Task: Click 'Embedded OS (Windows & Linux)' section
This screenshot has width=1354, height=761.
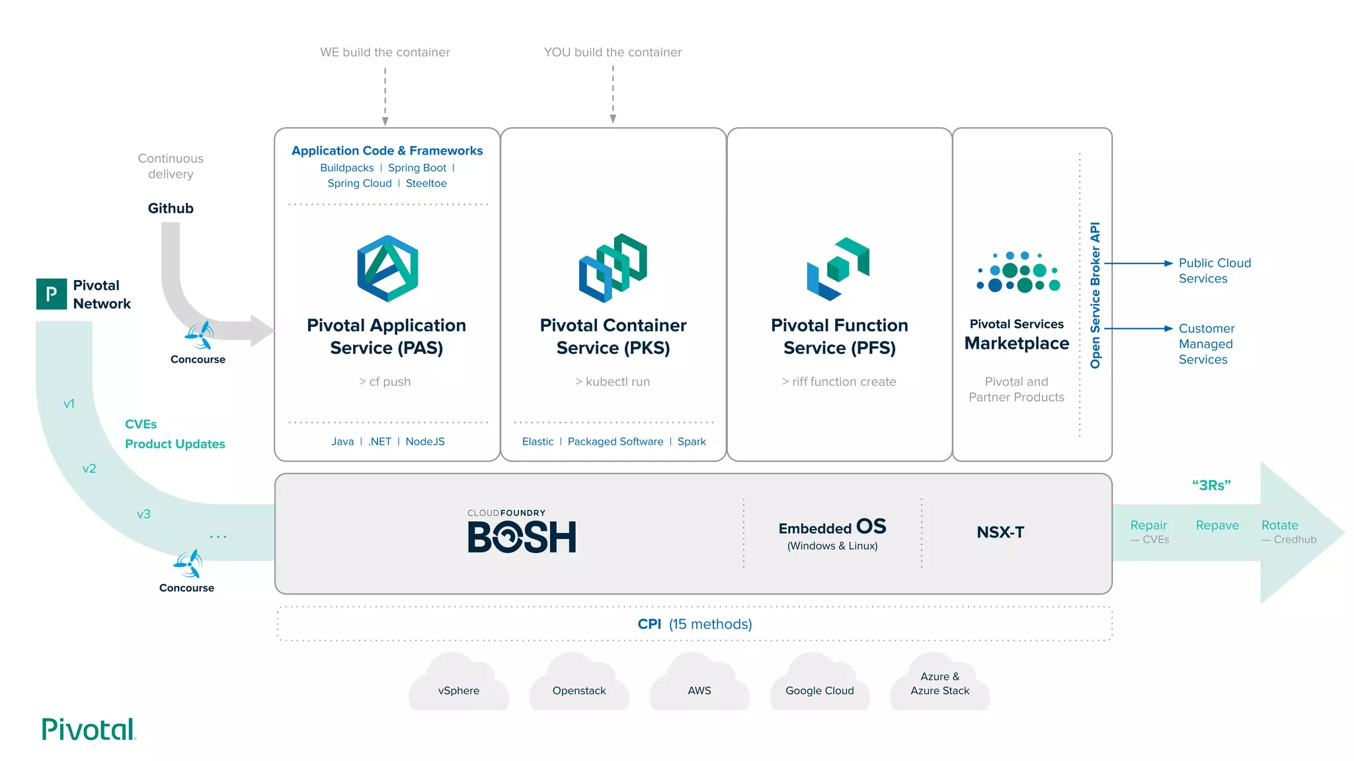Action: pos(832,533)
